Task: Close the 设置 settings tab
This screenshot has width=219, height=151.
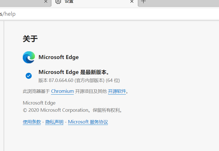Action: (132, 1)
